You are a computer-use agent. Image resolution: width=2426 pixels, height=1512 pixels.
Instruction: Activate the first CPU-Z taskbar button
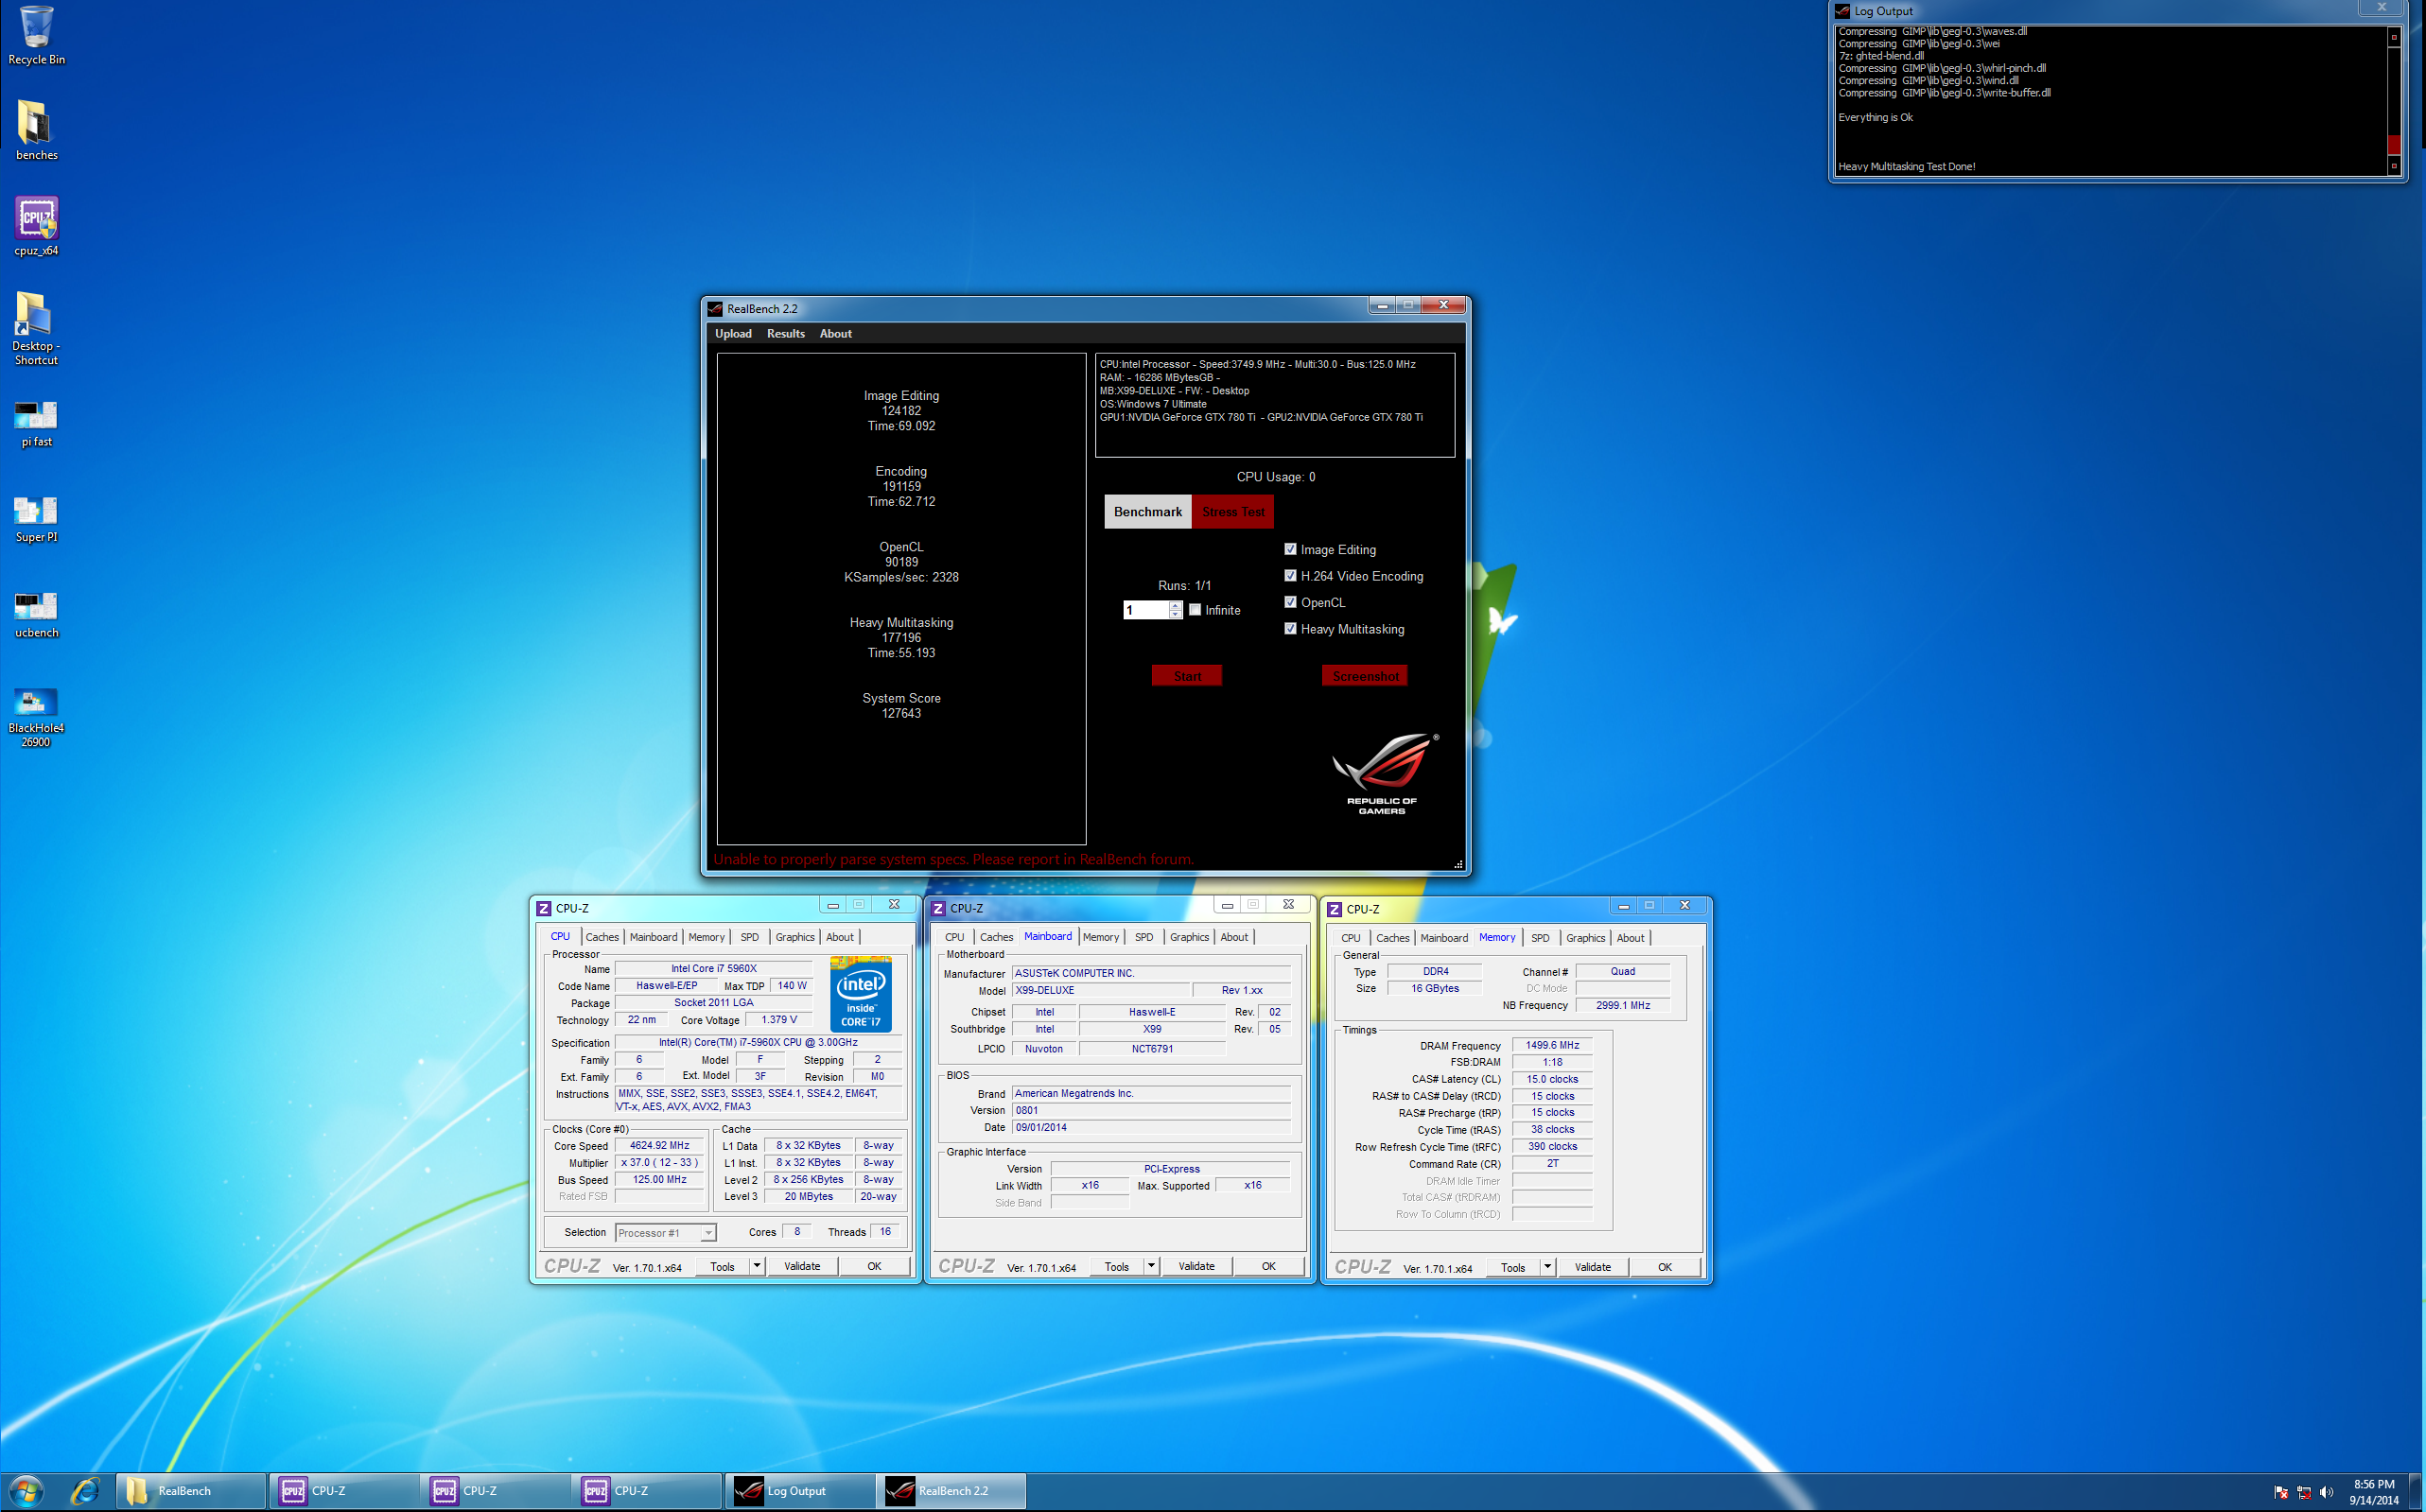click(x=345, y=1491)
